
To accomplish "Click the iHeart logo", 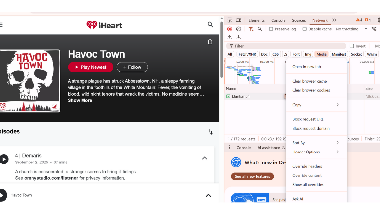I will (x=104, y=25).
